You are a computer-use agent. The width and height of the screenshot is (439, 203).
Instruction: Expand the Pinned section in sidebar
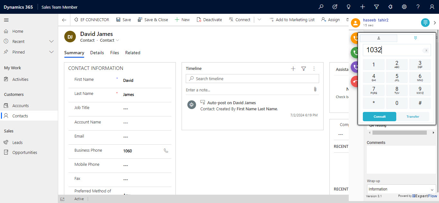pyautogui.click(x=51, y=52)
